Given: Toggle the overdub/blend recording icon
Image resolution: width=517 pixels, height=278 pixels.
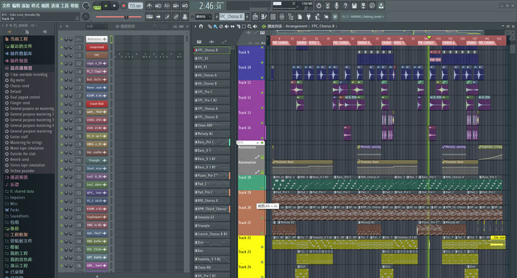Looking at the screenshot, I should [x=176, y=6].
